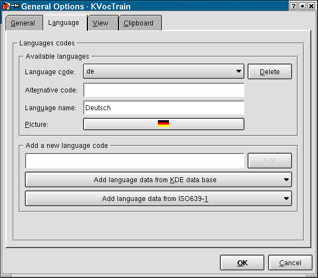
Task: Click the question mark help icon
Action: (293, 6)
